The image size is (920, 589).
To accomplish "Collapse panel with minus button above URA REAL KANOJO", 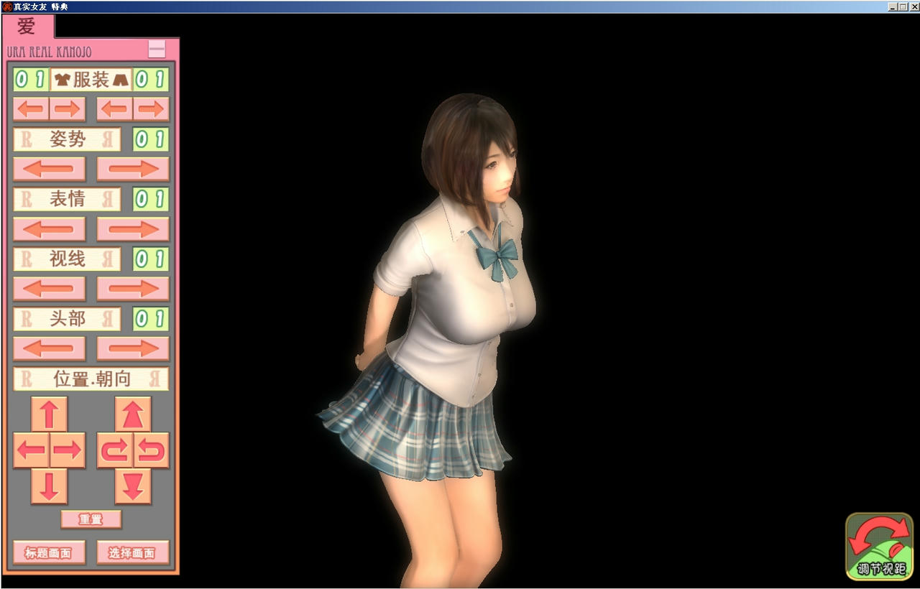I will [x=155, y=49].
